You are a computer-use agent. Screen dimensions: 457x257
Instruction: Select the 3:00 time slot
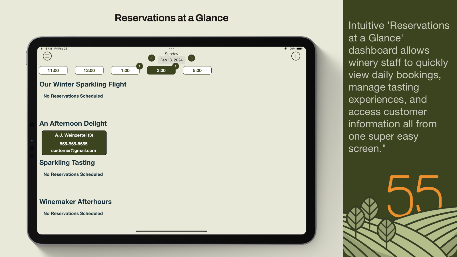161,70
